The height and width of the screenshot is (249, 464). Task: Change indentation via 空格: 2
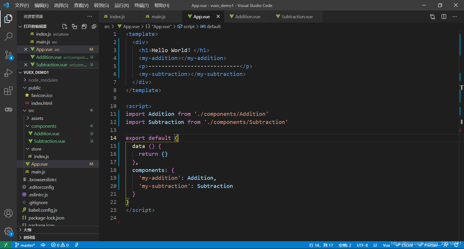(345, 245)
